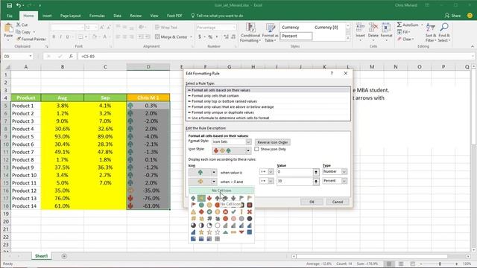The width and height of the screenshot is (477, 268).
Task: Click OK in the Edit Formatting Rule dialog
Action: pyautogui.click(x=312, y=202)
